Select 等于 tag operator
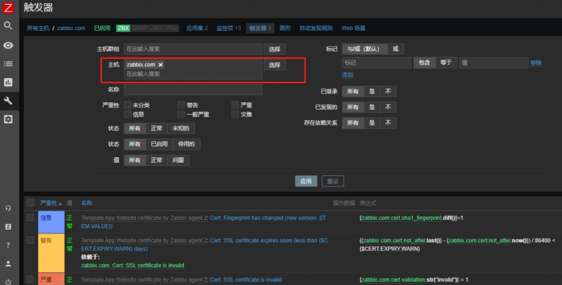This screenshot has height=285, width=562. point(446,62)
